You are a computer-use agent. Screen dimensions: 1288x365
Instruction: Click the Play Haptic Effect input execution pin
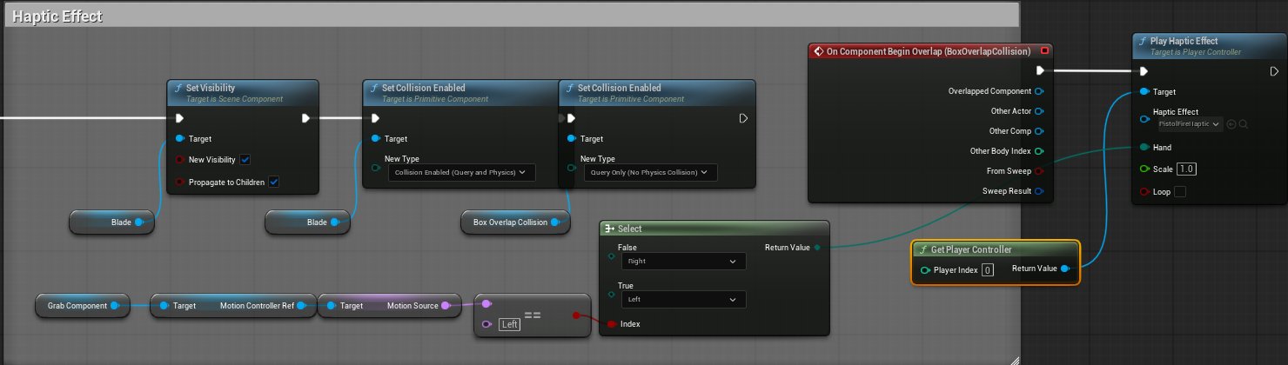[x=1145, y=71]
